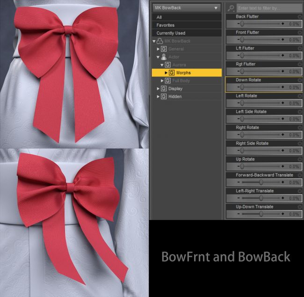Click the Rgt Flutter percentage value

294,71
